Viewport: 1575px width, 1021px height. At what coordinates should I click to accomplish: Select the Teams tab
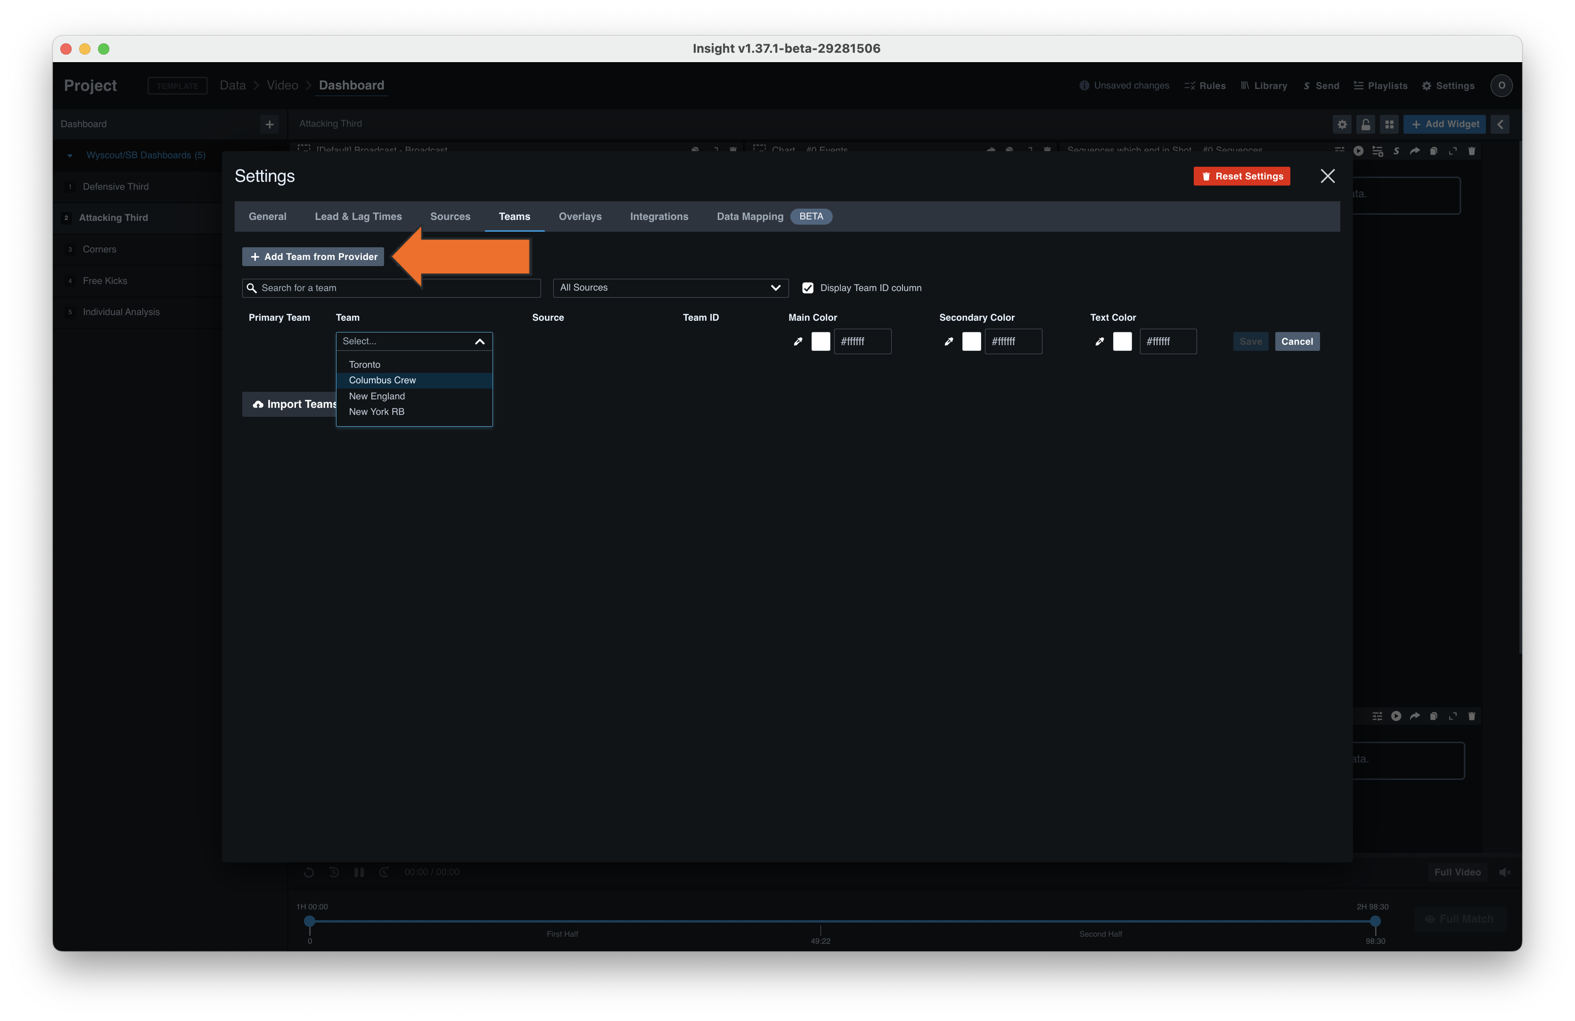pyautogui.click(x=514, y=216)
